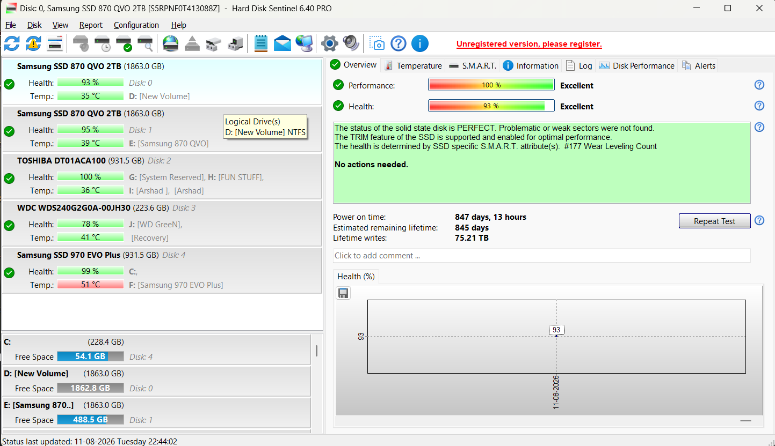Image resolution: width=775 pixels, height=446 pixels.
Task: Open the disk panel window icon next to refresh icons
Action: click(x=55, y=43)
